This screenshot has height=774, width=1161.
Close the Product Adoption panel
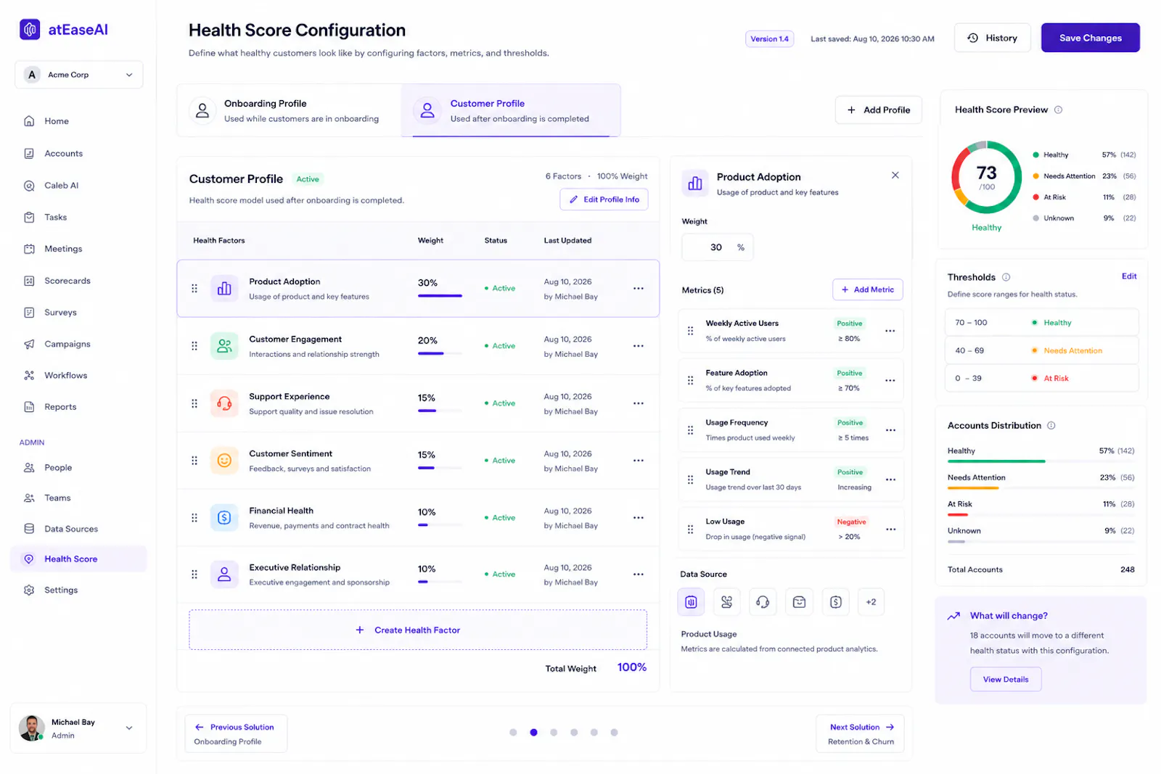click(x=895, y=175)
